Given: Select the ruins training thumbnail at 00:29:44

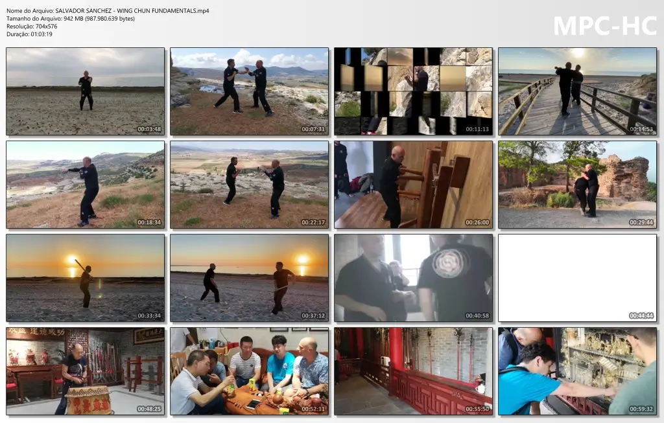Looking at the screenshot, I should pyautogui.click(x=579, y=185).
